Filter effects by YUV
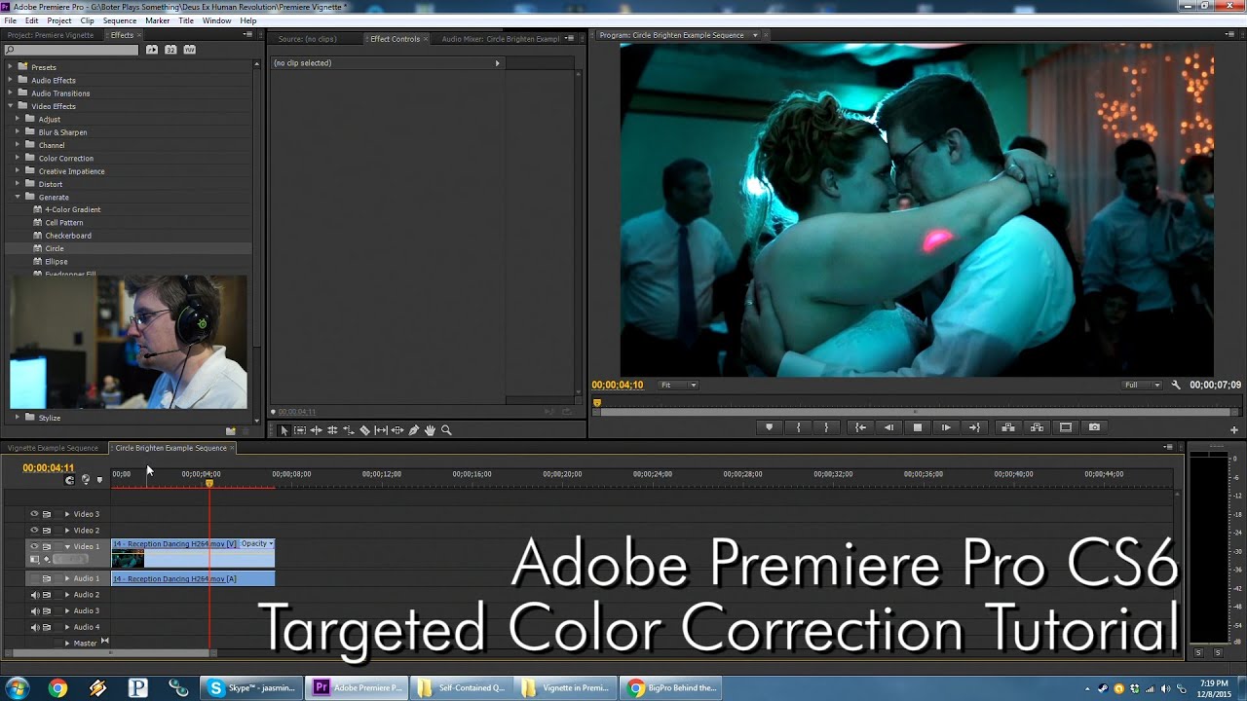1247x701 pixels. point(189,50)
